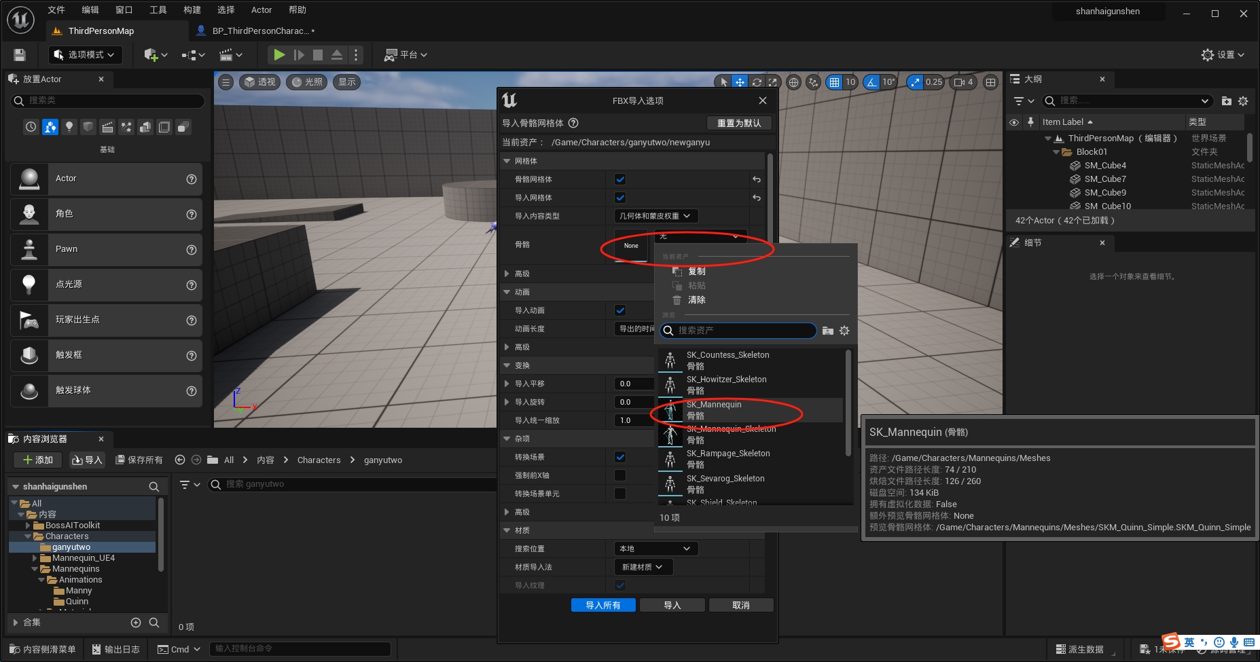
Task: Activate the Translate (move) gizmo tool
Action: point(740,82)
